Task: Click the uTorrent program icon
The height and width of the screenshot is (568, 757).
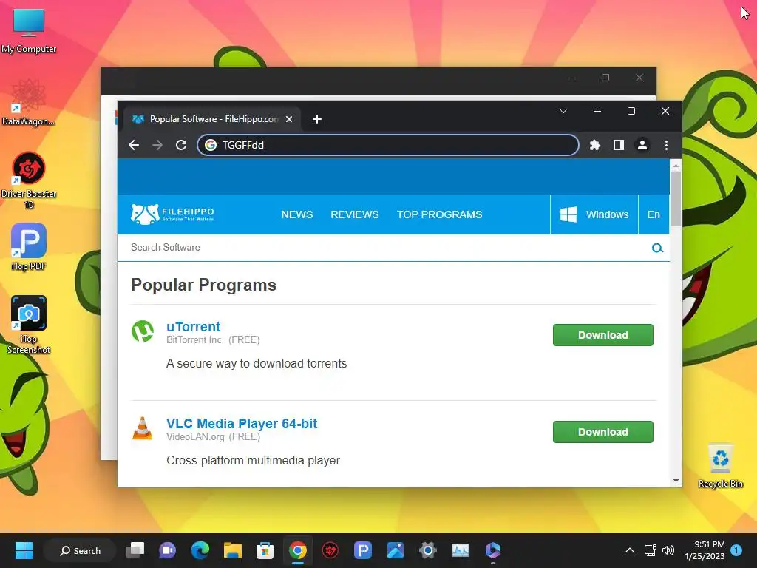Action: click(x=143, y=331)
